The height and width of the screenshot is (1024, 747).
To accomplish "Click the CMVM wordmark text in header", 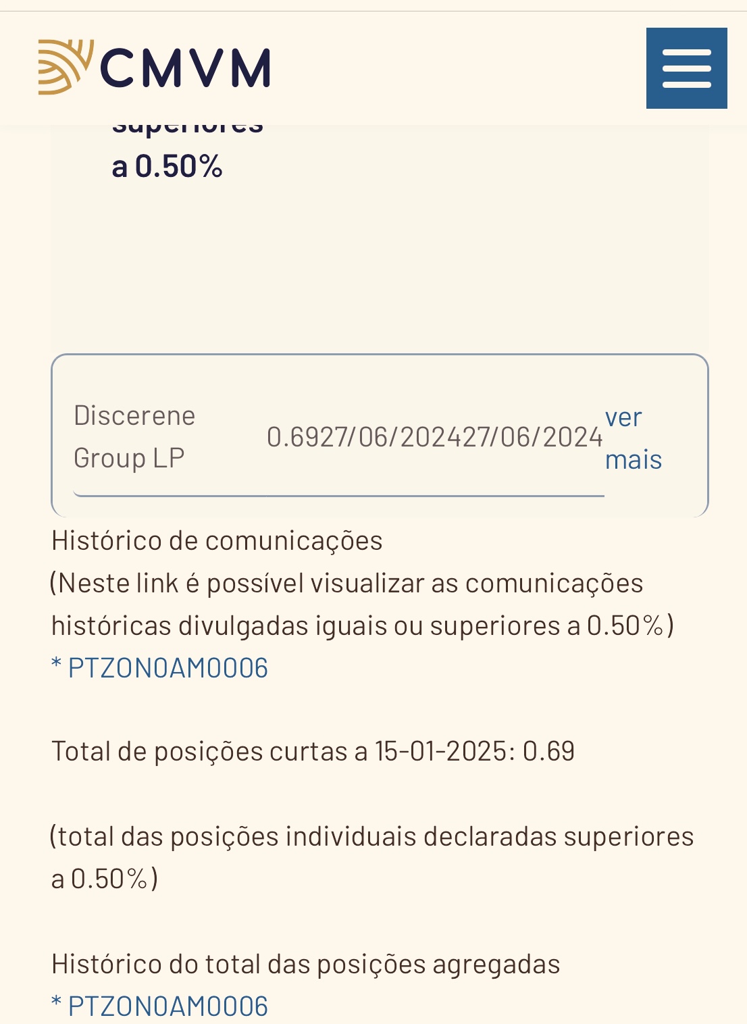I will click(185, 68).
